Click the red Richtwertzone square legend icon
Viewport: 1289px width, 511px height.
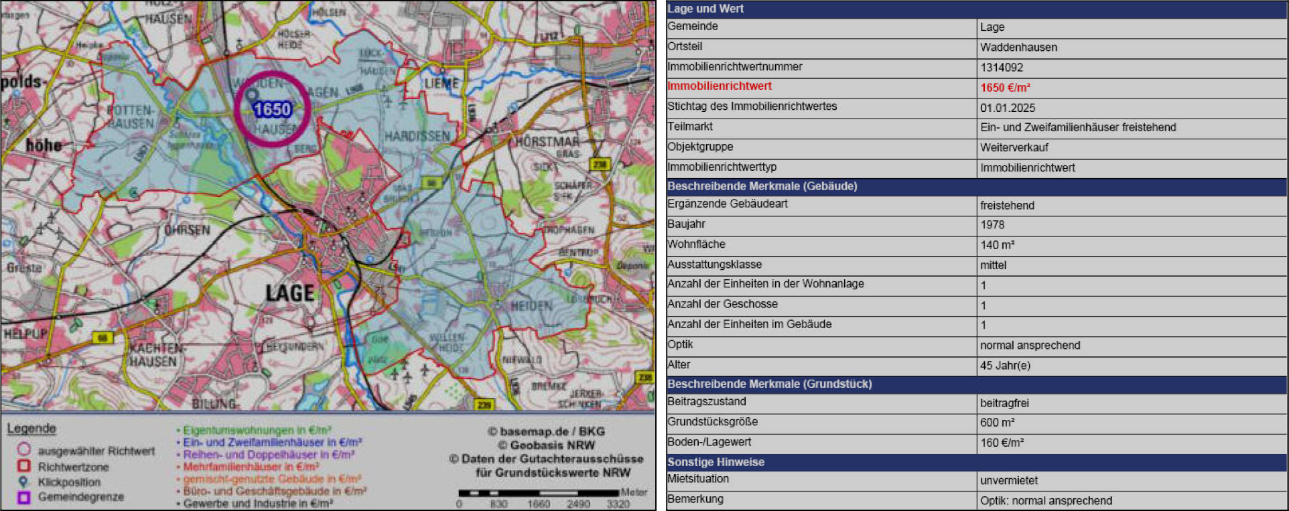(23, 466)
